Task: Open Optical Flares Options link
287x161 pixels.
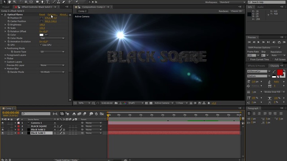Action: (52, 14)
